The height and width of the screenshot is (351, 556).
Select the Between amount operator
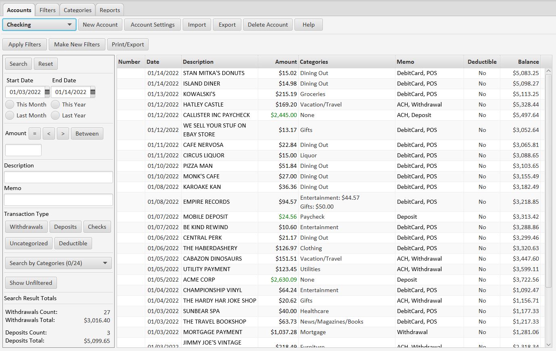click(87, 134)
